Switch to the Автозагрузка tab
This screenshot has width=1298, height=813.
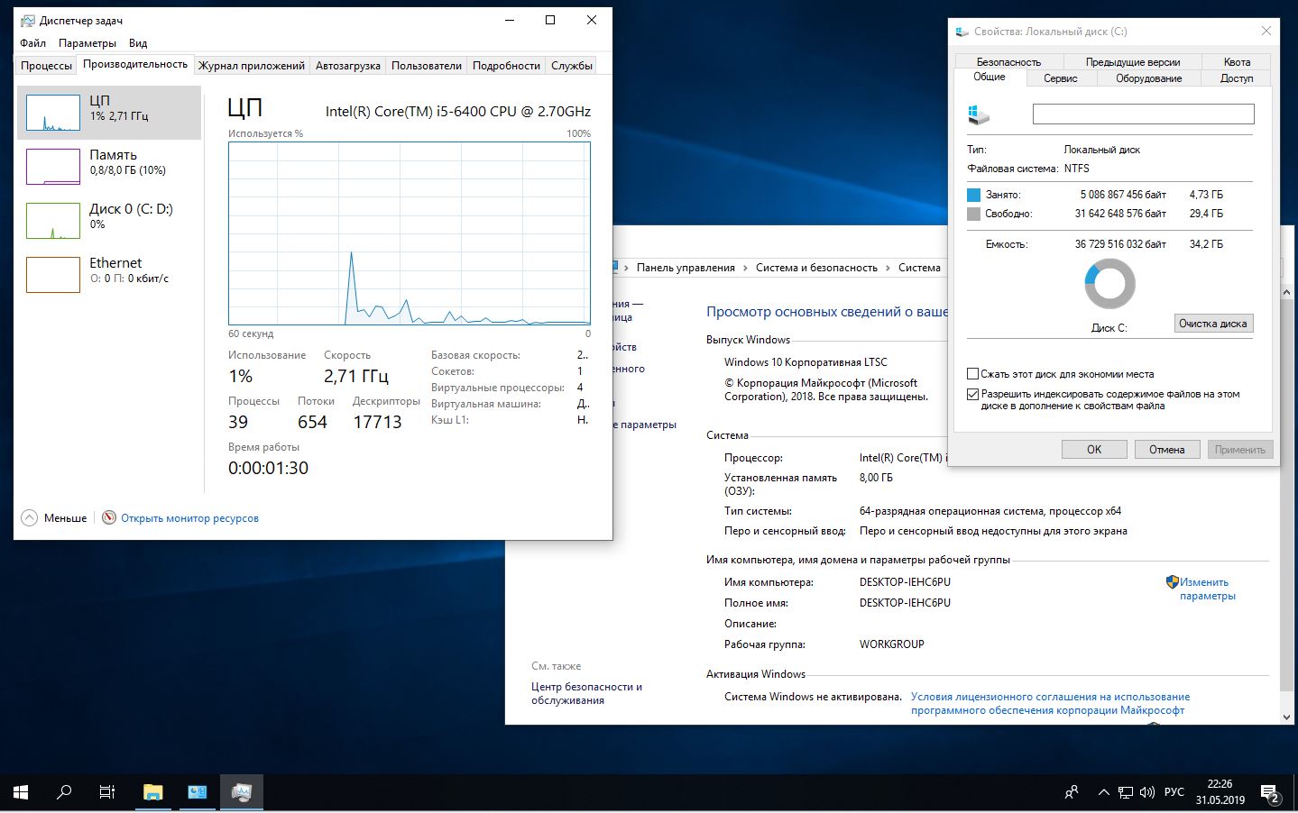click(x=348, y=66)
